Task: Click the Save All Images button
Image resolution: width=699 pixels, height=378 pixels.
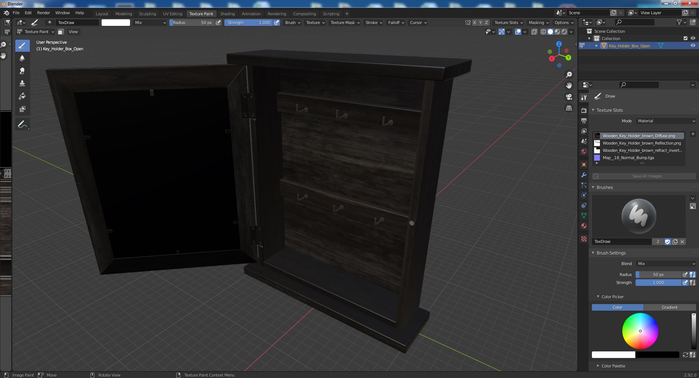Action: [644, 176]
